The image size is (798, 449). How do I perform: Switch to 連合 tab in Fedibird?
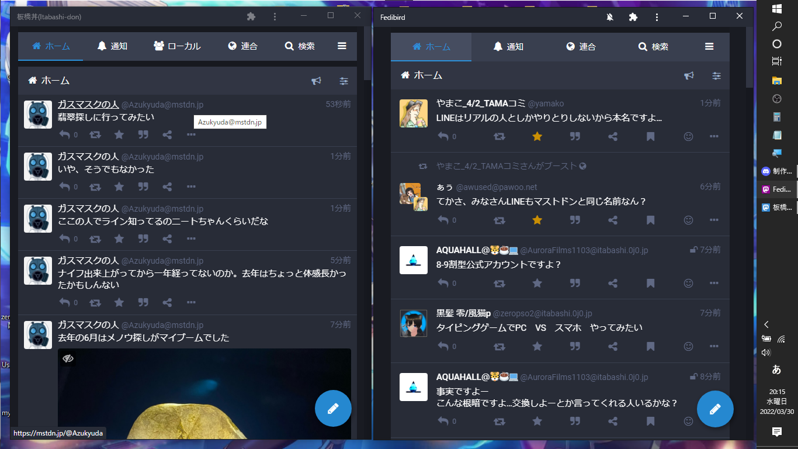pyautogui.click(x=581, y=47)
